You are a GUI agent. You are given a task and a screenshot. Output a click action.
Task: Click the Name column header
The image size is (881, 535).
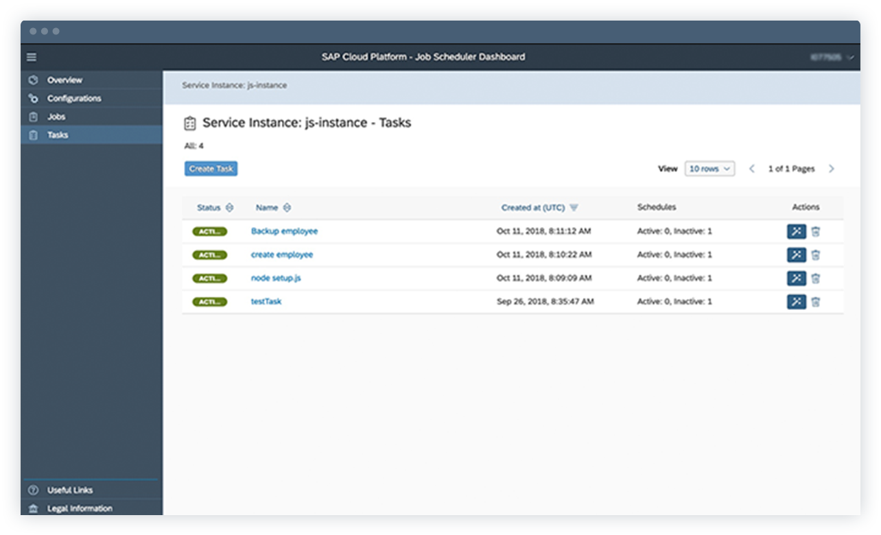pos(267,207)
